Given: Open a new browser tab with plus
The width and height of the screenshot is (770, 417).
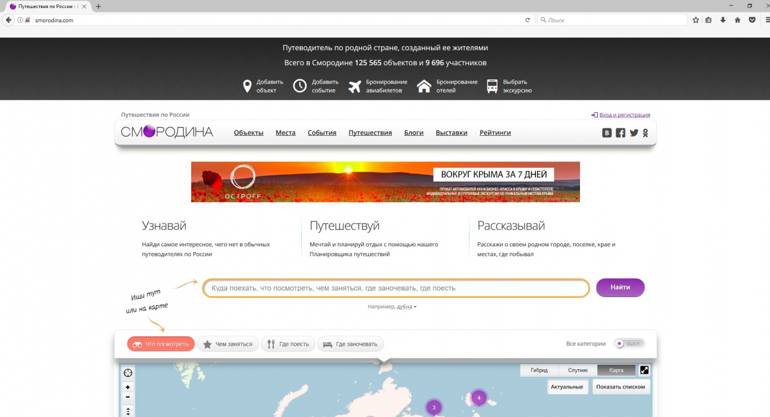Looking at the screenshot, I should (98, 6).
